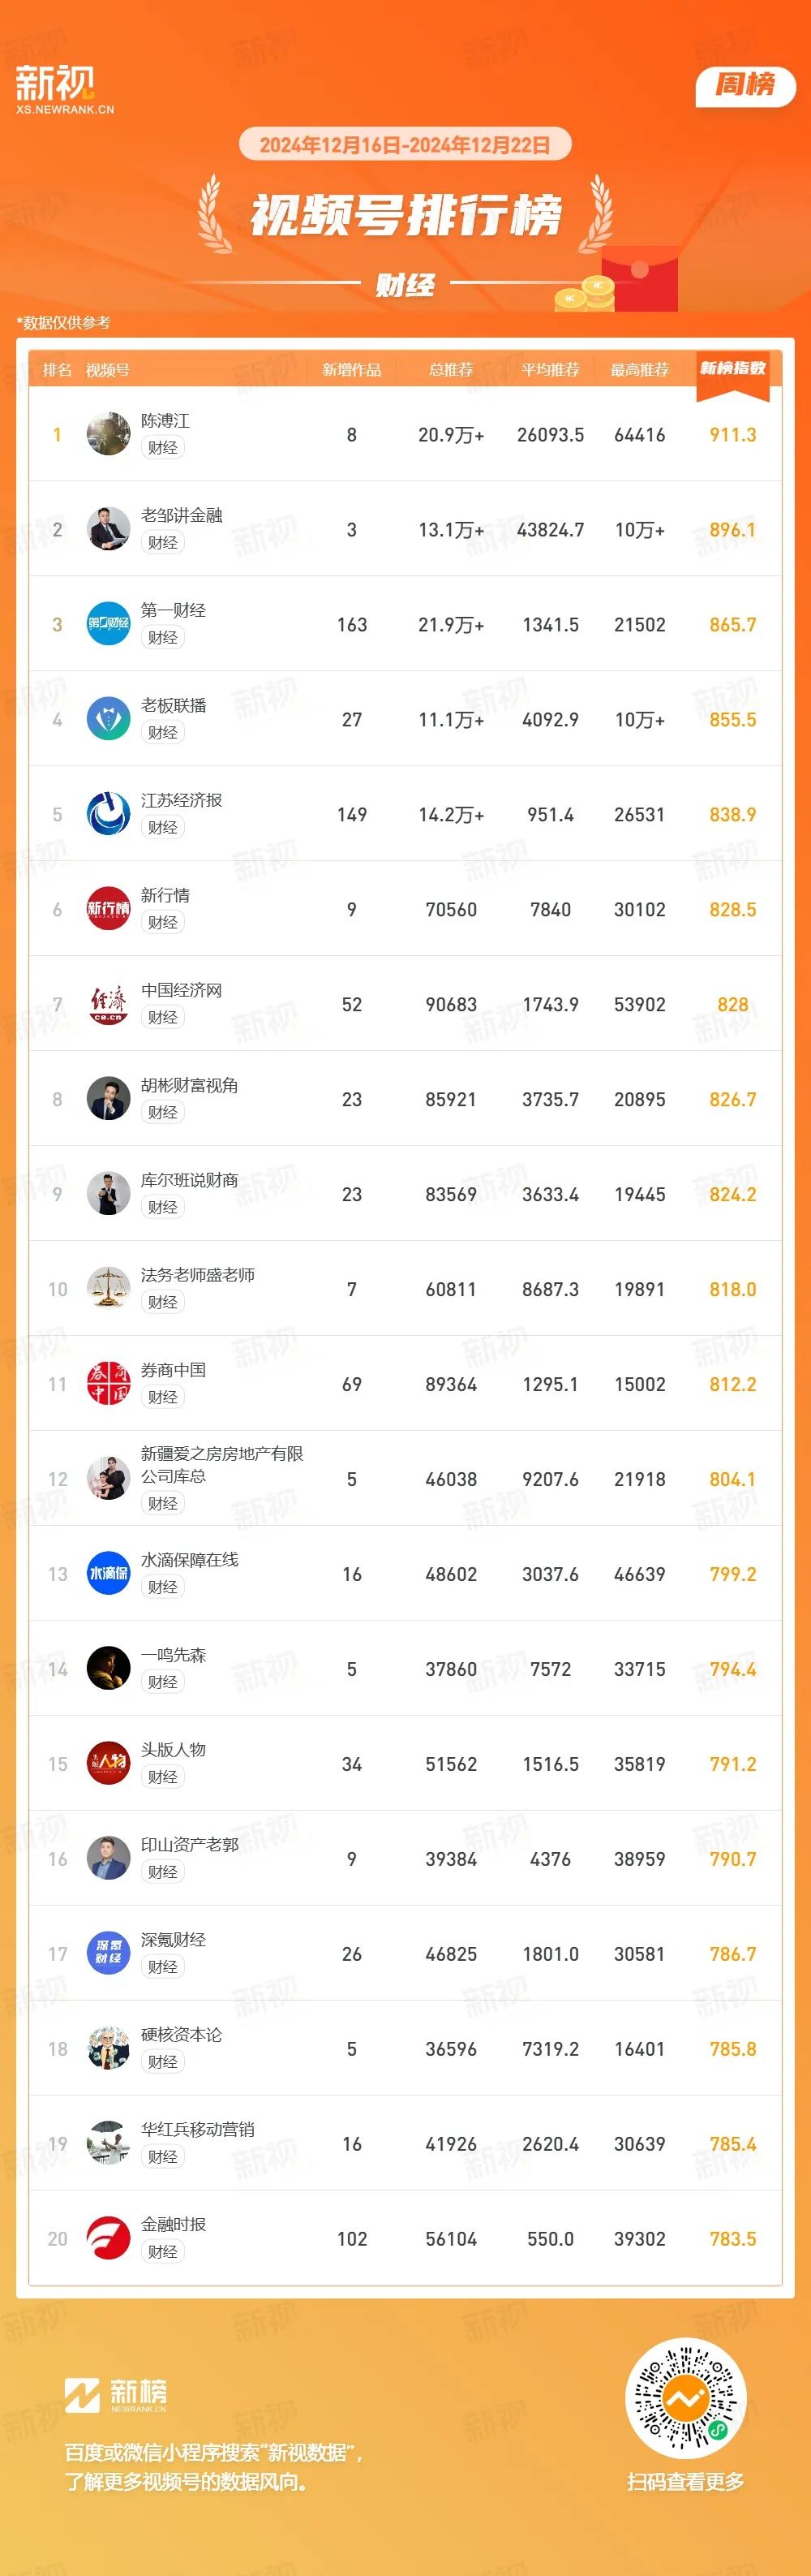This screenshot has height=2576, width=811.
Task: Open the 深氪财经 blue logo avatar
Action: pos(108,1953)
